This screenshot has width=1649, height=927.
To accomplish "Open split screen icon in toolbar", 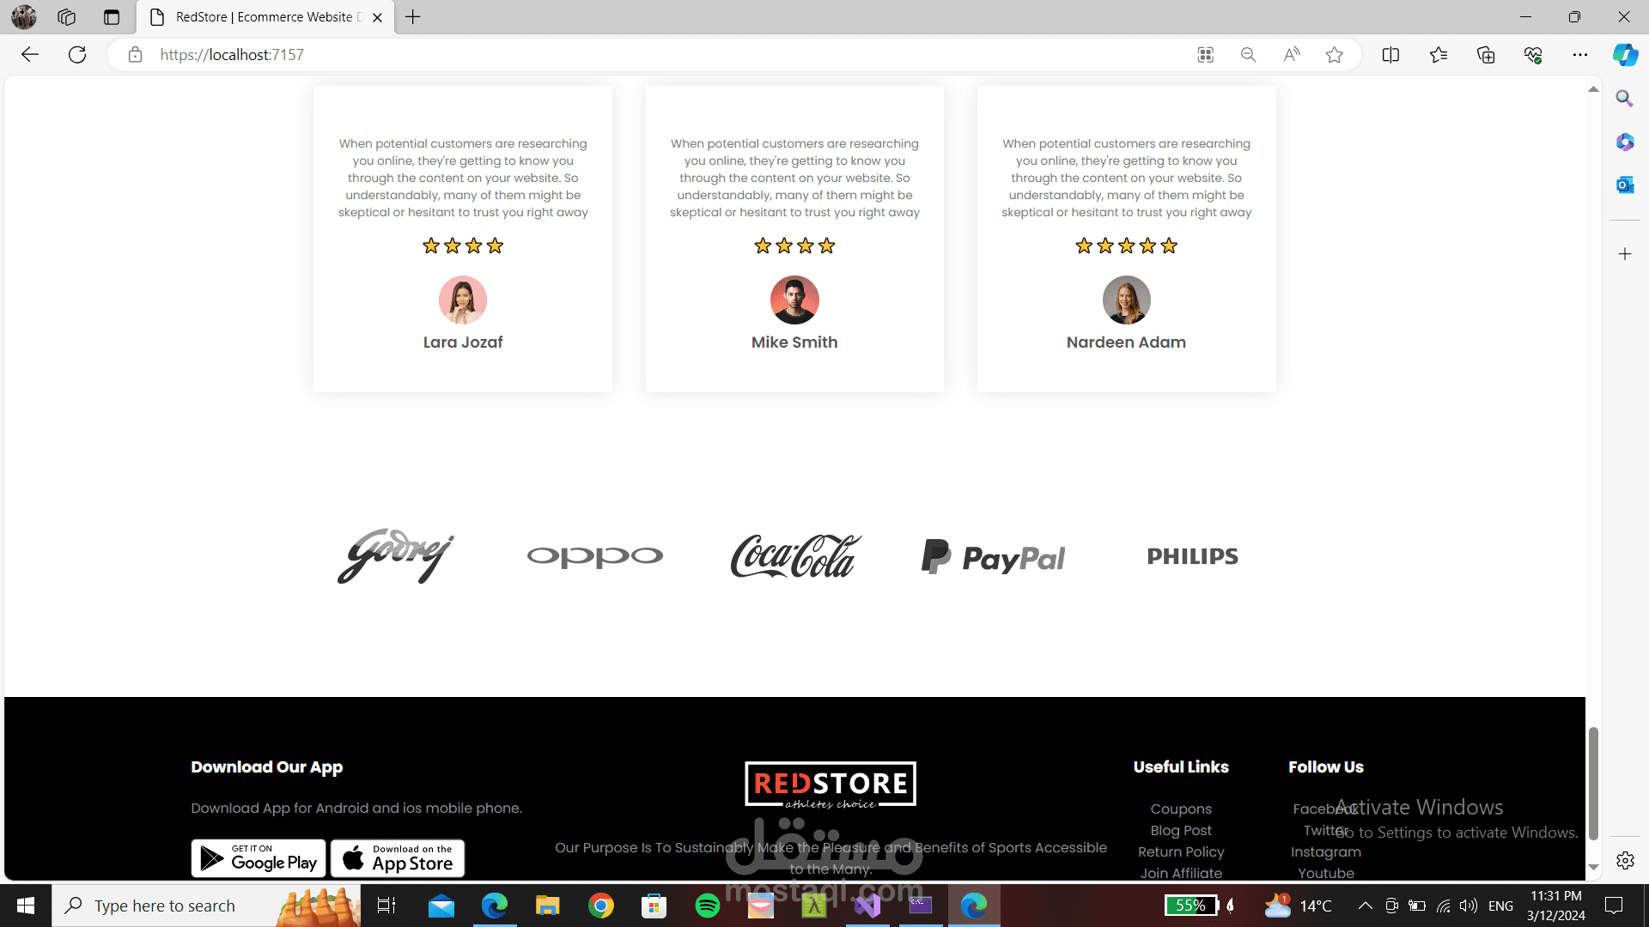I will (1390, 55).
